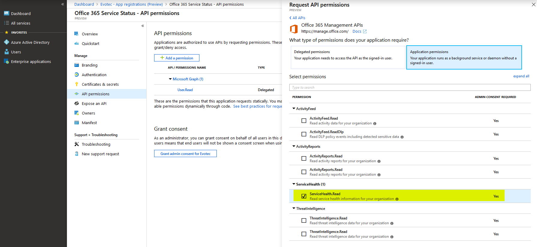The height and width of the screenshot is (247, 537).
Task: Open the Authentication menu item
Action: point(94,75)
